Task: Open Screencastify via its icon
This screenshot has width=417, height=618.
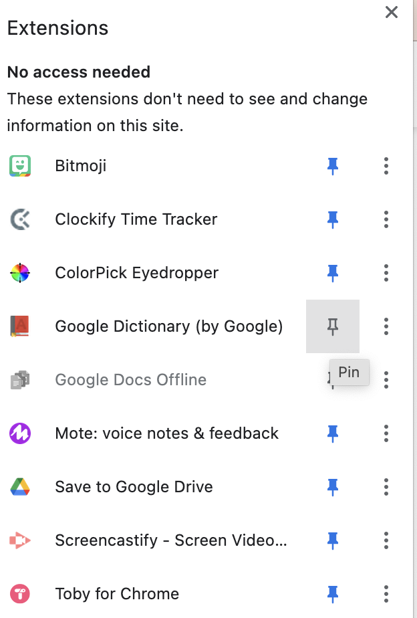Action: 19,540
